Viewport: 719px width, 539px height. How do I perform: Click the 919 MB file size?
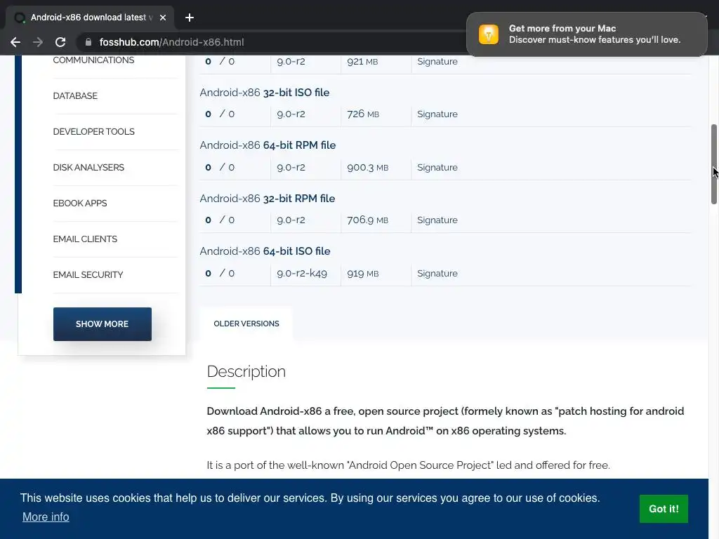pyautogui.click(x=363, y=273)
